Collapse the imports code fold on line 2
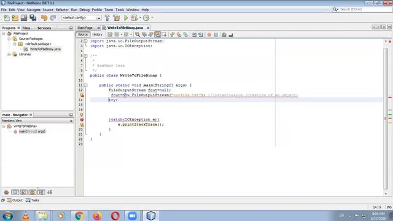 86,41
